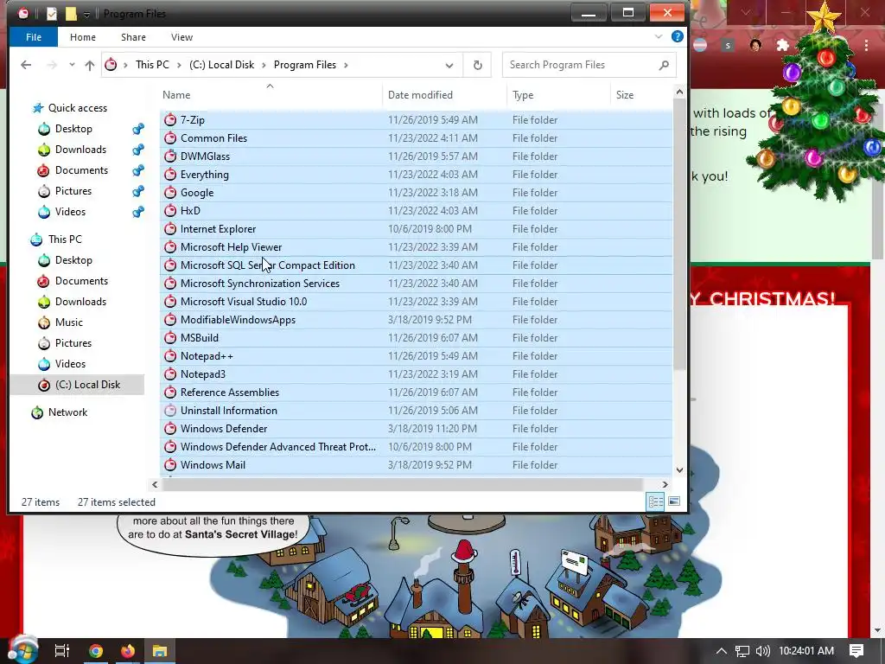Select Music under This PC

69,322
